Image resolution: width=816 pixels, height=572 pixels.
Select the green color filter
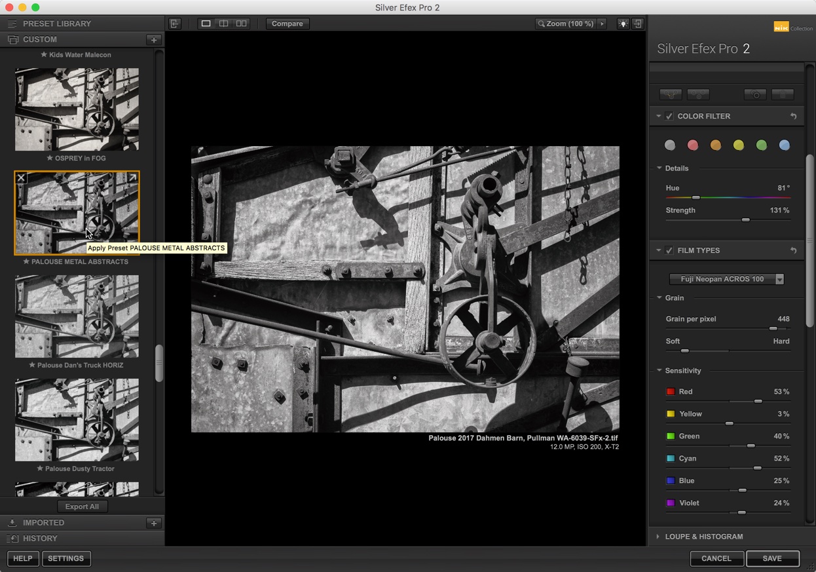click(x=761, y=145)
